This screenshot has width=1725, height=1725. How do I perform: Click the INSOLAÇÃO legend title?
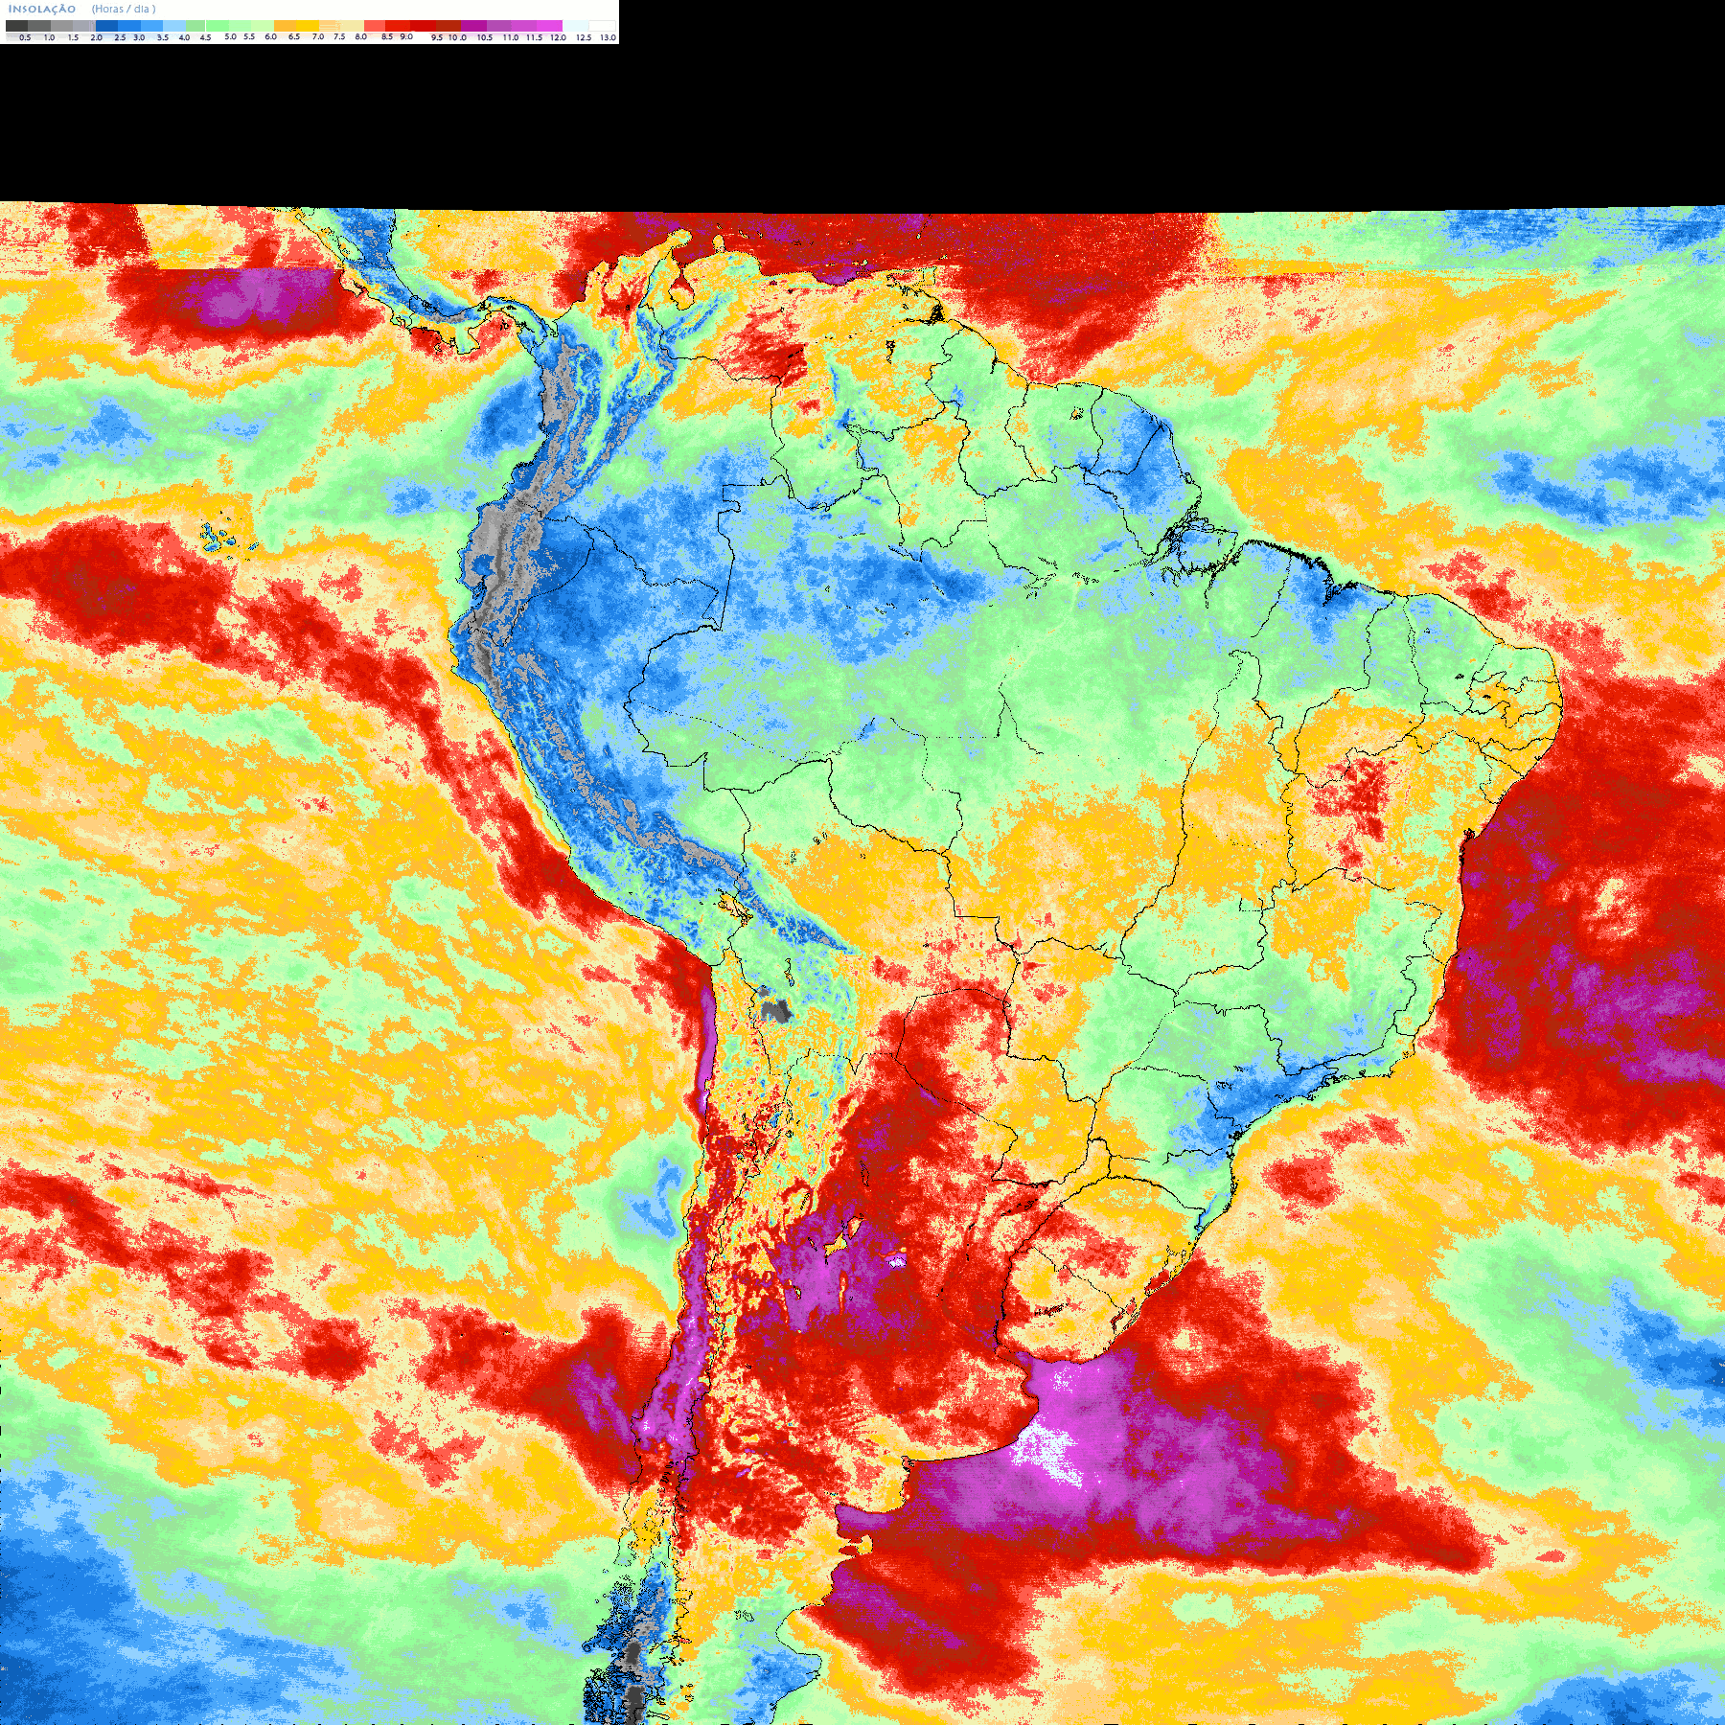[x=42, y=9]
